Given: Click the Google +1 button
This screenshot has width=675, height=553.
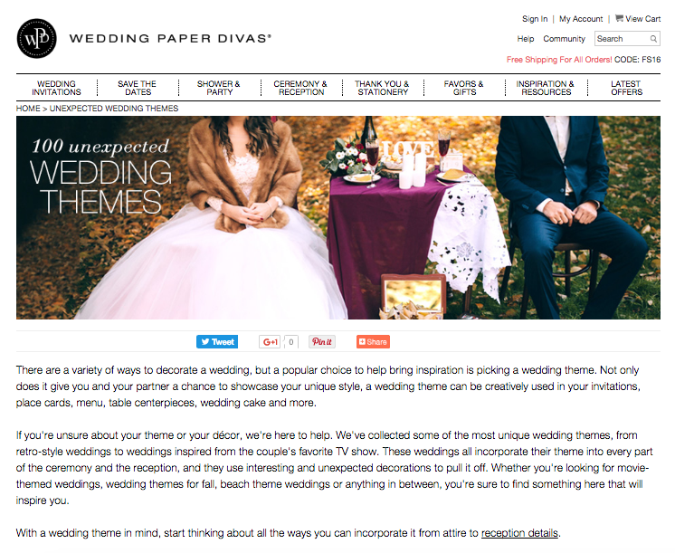Looking at the screenshot, I should [x=270, y=341].
